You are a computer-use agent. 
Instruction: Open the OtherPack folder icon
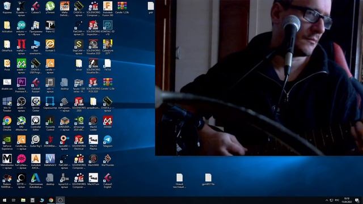pos(7,46)
